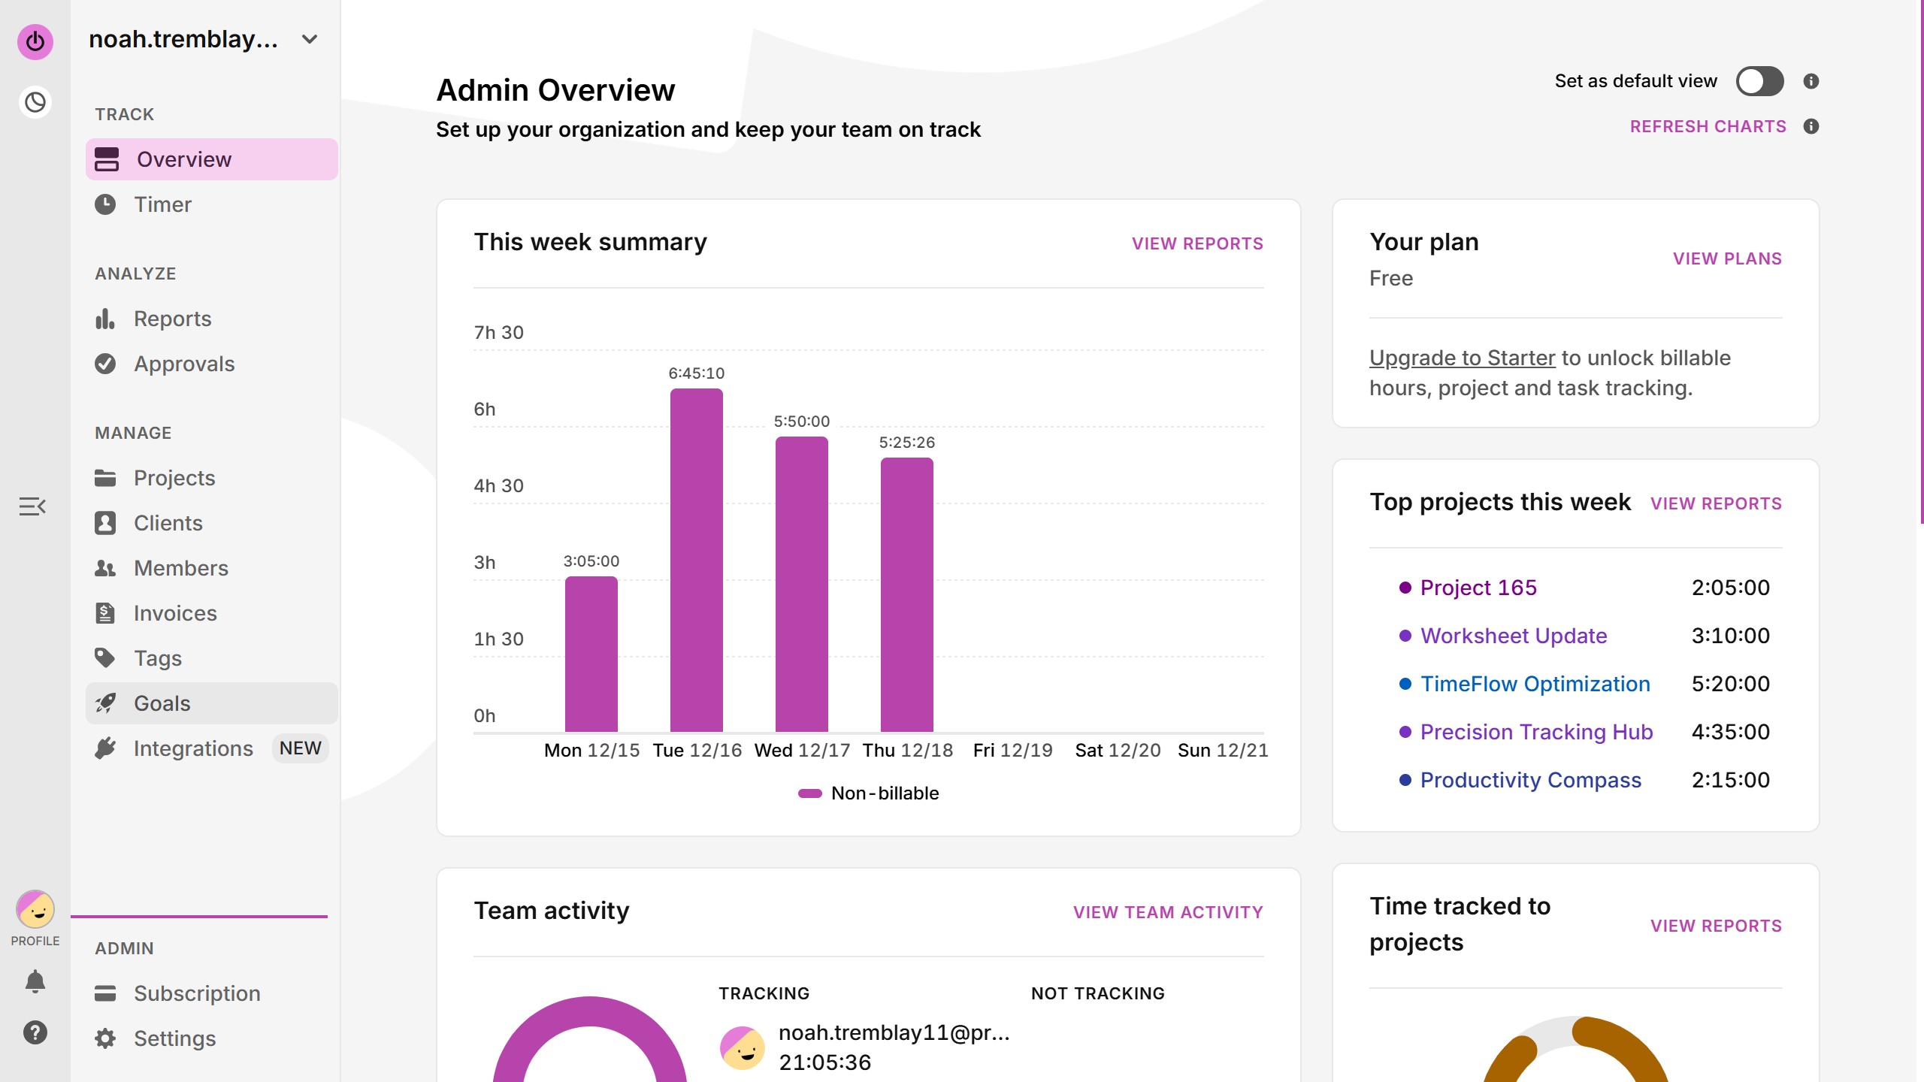Expand the noah.tremblay workspace dropdown

tap(309, 39)
